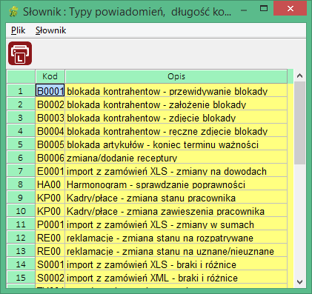Click 'blokada kontrahentow - reczne zdjecie blokady' description
Viewport: 312px width, 294px height.
coord(176,131)
